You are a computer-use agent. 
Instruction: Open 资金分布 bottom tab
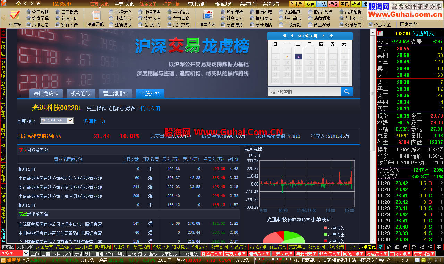click(44, 247)
